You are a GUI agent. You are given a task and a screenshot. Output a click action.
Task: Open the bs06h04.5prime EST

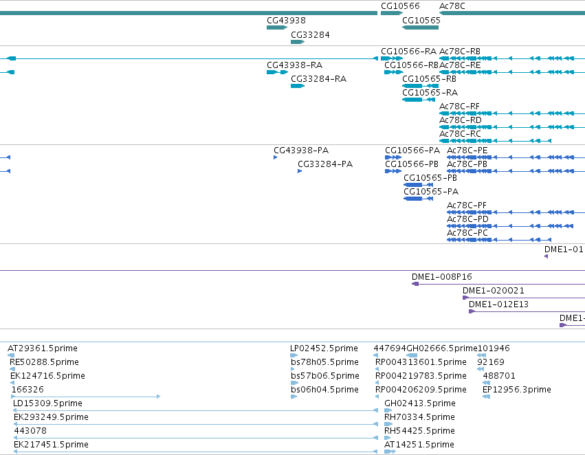[x=324, y=390]
